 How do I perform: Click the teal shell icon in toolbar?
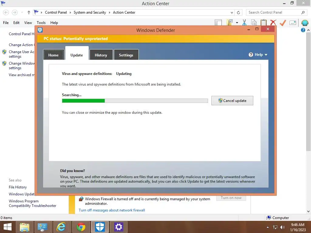(x=305, y=22)
